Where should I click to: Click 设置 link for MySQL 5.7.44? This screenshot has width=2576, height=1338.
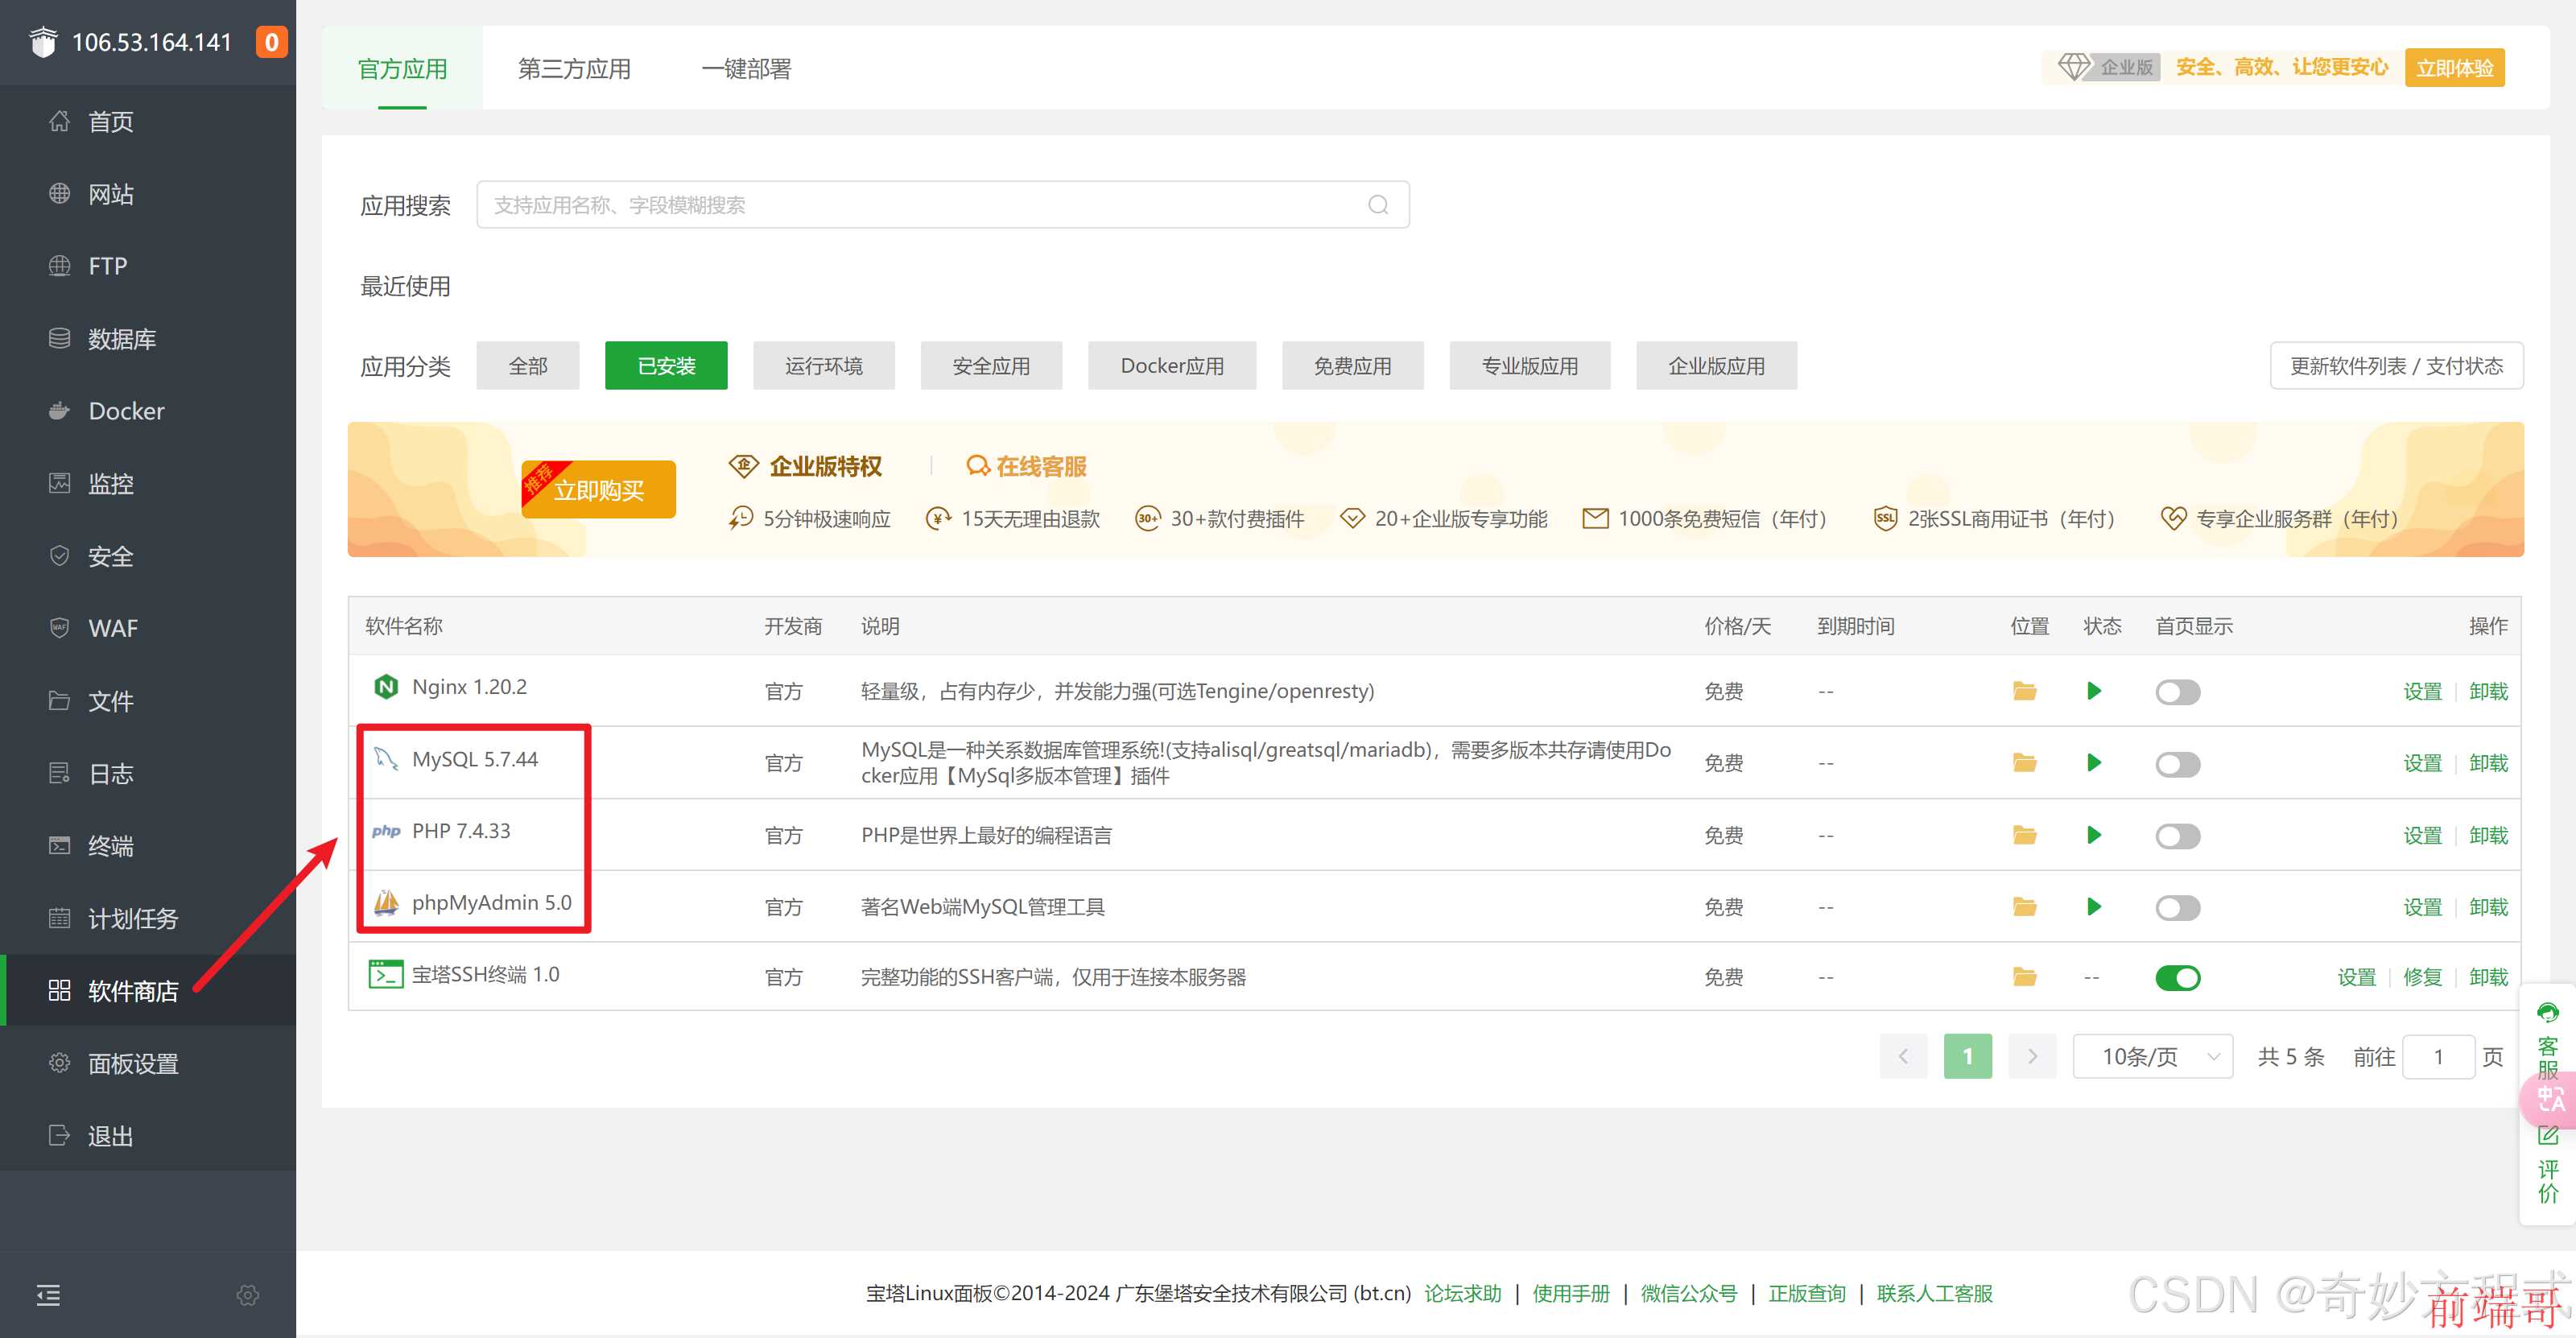(2422, 763)
